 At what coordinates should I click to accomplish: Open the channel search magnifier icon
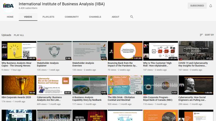click(132, 17)
